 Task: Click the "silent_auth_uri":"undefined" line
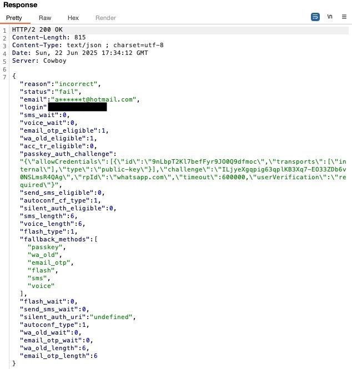pyautogui.click(x=78, y=317)
